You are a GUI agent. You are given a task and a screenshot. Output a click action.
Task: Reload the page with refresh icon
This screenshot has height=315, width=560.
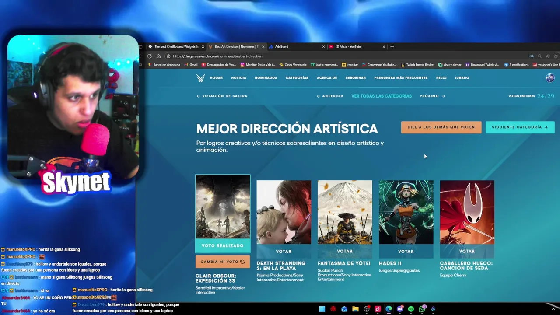pyautogui.click(x=150, y=56)
